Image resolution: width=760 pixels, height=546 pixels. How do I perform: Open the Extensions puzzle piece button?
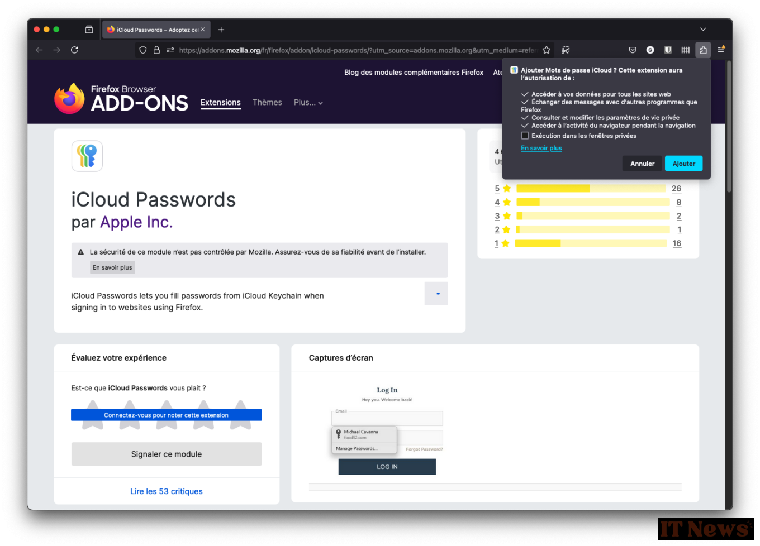[x=703, y=50]
